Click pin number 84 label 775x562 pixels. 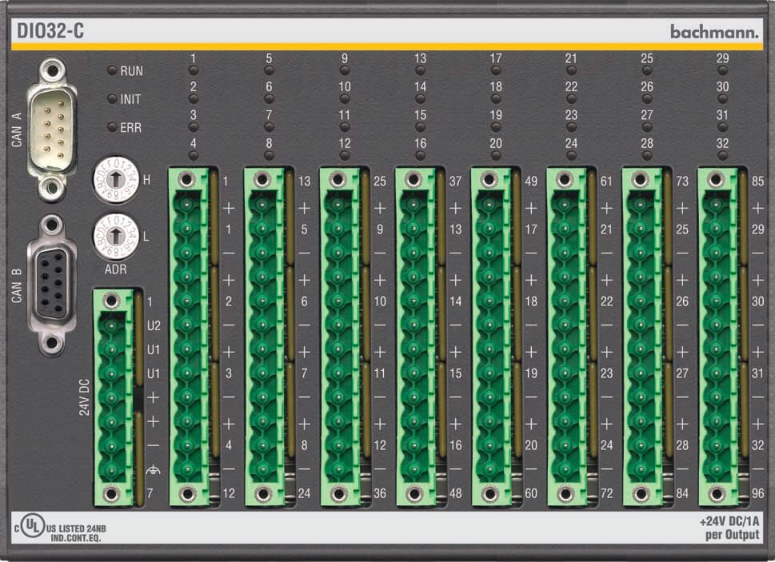[682, 493]
